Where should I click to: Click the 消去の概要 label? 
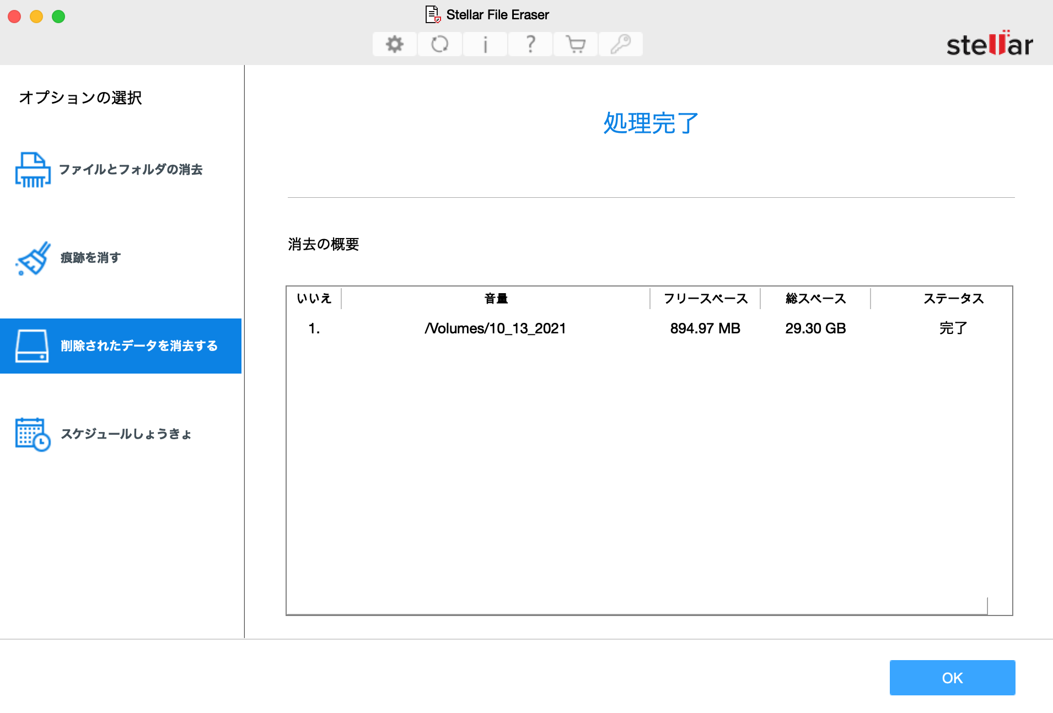(x=324, y=244)
